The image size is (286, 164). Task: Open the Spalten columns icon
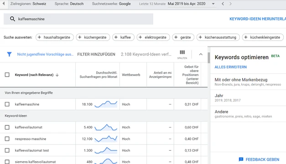click(x=182, y=54)
